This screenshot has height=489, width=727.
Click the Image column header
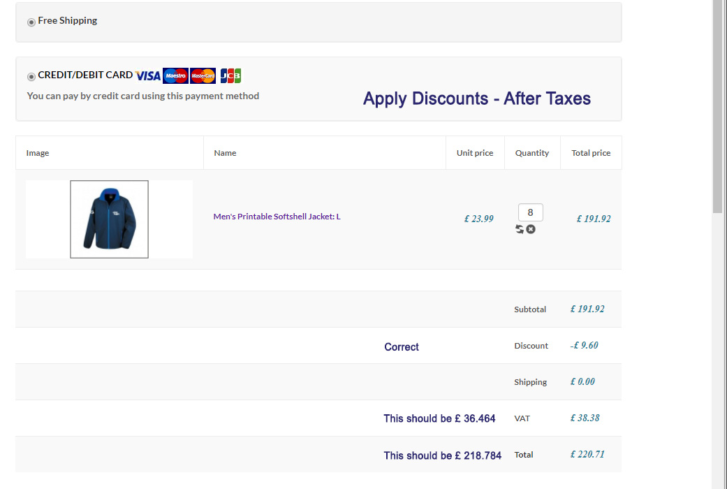(38, 153)
